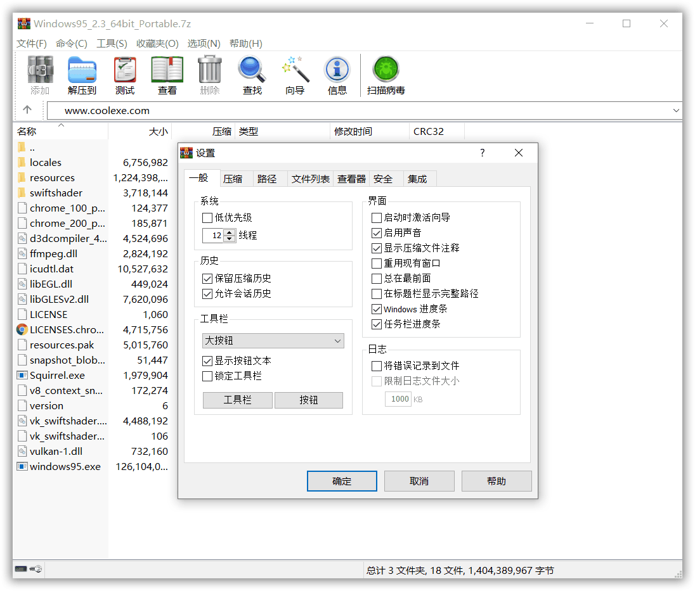Switch to the 压缩 settings tab
The width and height of the screenshot is (695, 591).
tap(235, 178)
